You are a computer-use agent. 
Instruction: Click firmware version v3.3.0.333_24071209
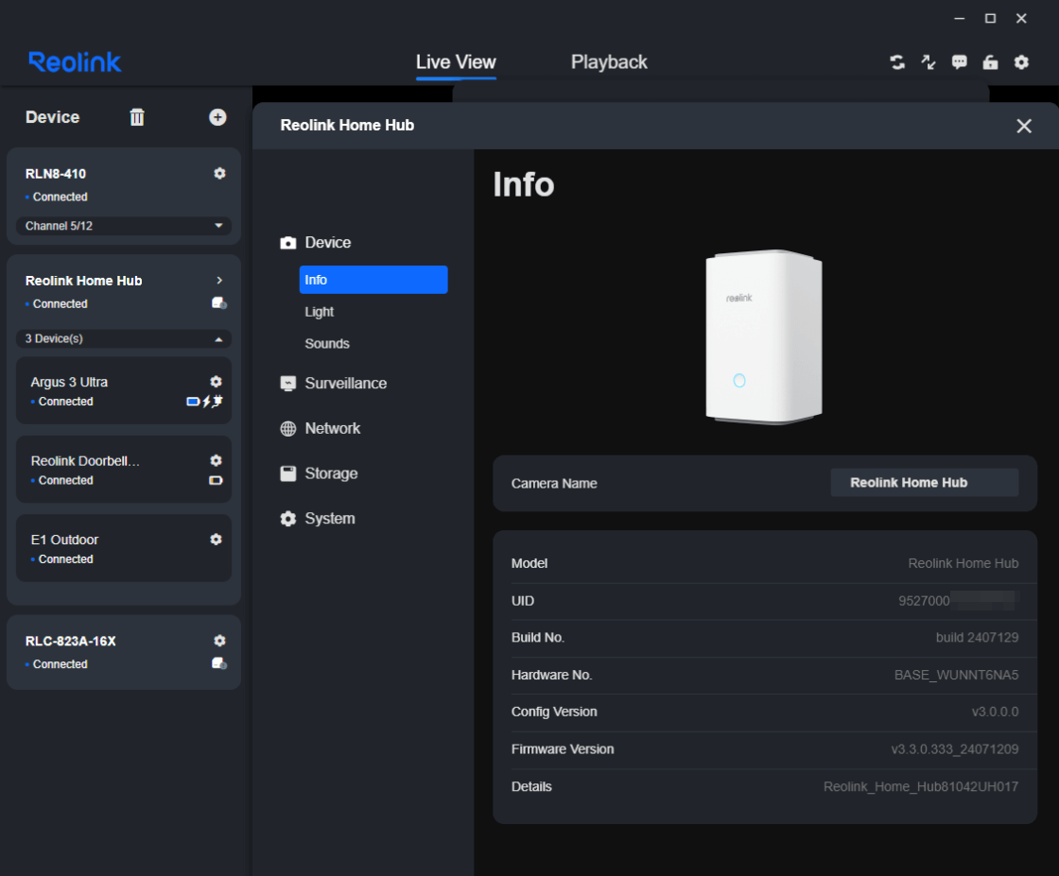(954, 749)
